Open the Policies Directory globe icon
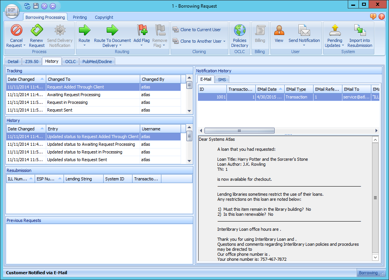Image resolution: width=389 pixels, height=280 pixels. click(x=240, y=30)
